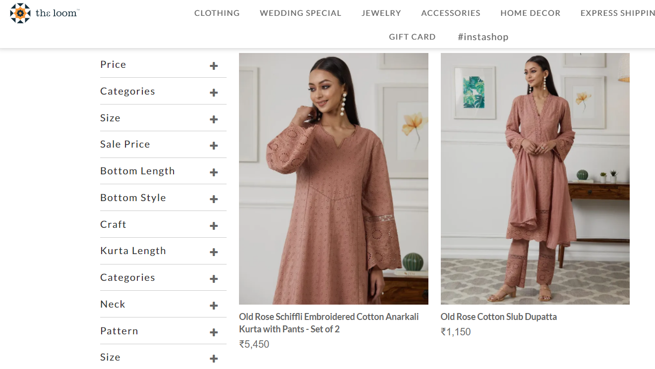Click the plus icon next to Sale Price
The height and width of the screenshot is (369, 655).
coord(214,146)
